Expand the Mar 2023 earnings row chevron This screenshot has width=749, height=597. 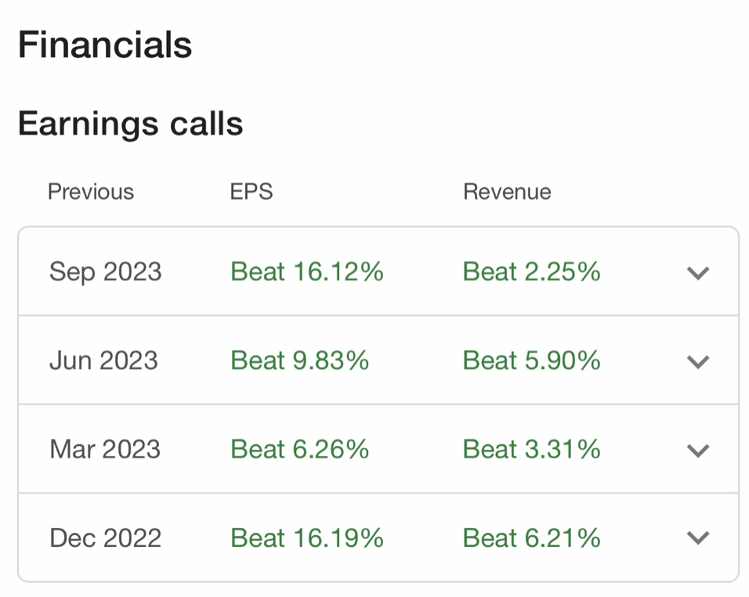(697, 450)
